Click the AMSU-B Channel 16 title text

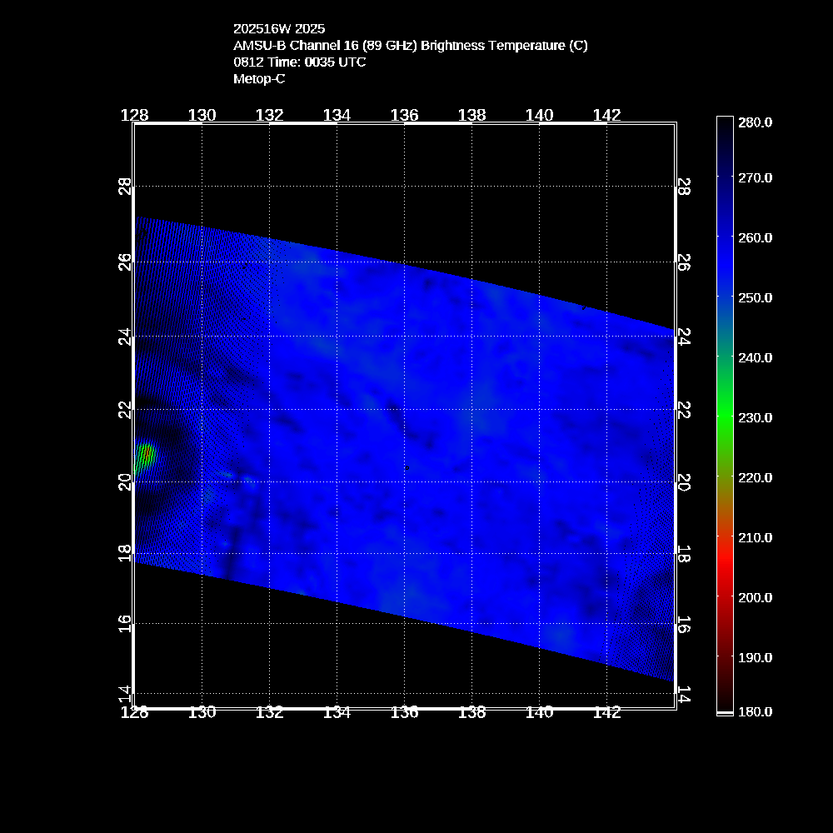coord(410,46)
